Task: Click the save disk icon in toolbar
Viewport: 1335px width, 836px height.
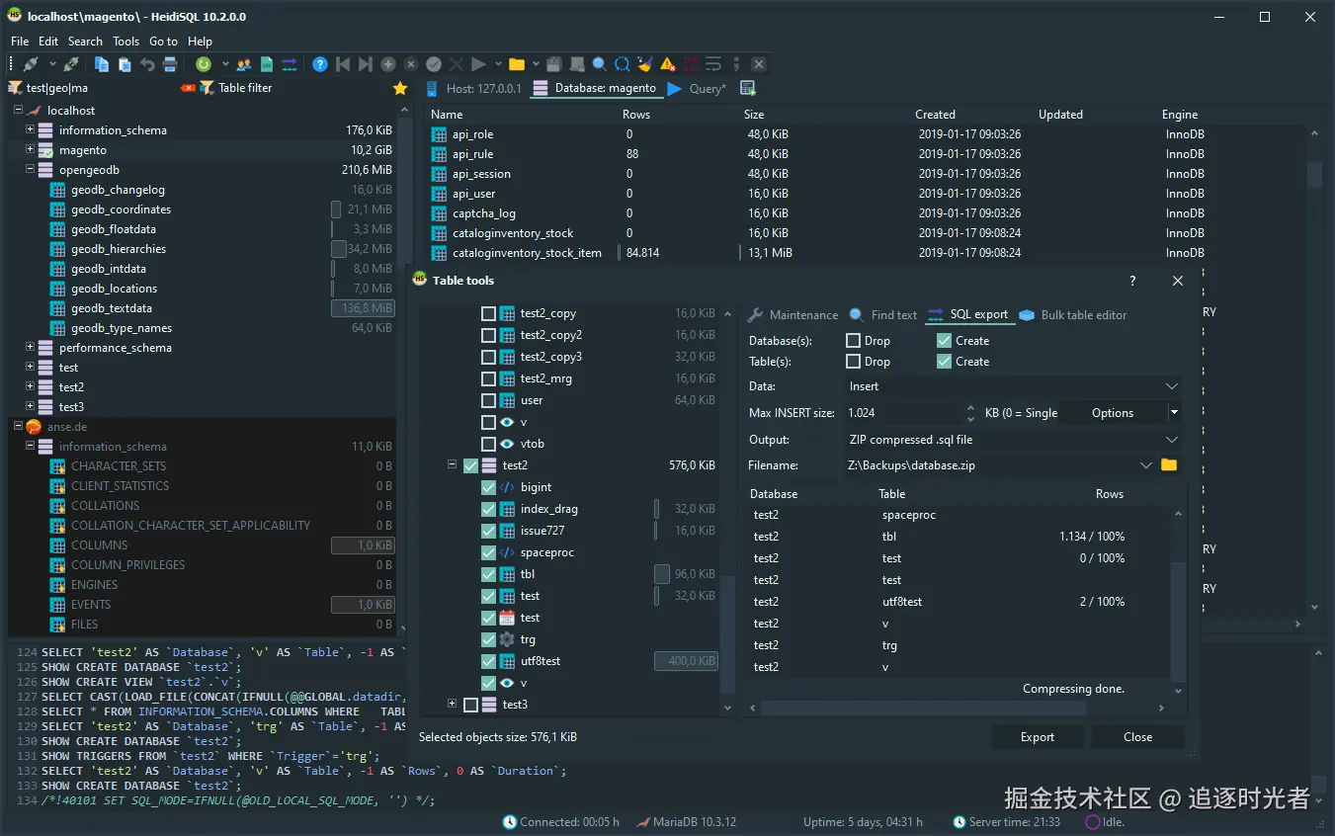Action: 553,64
